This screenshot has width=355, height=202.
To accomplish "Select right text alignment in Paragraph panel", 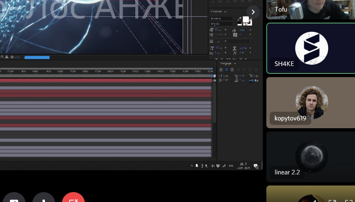I will [x=232, y=70].
